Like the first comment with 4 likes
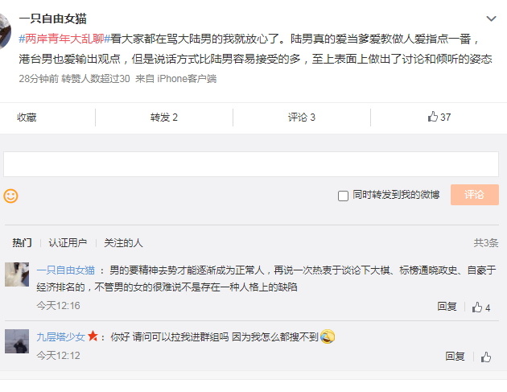Viewport: 507px width, 392px height. pyautogui.click(x=481, y=307)
